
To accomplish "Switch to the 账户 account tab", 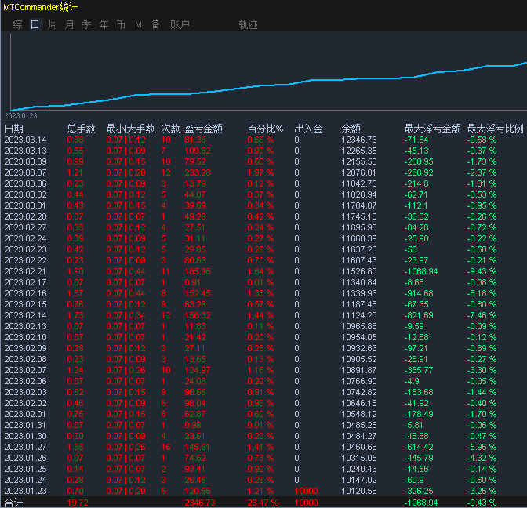I will tap(180, 24).
